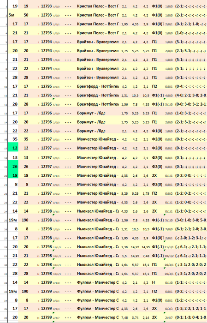The height and width of the screenshot is (323, 207).
Task: Select score list (1-0; 3-1; for Борнмут
Action: (190, 113)
